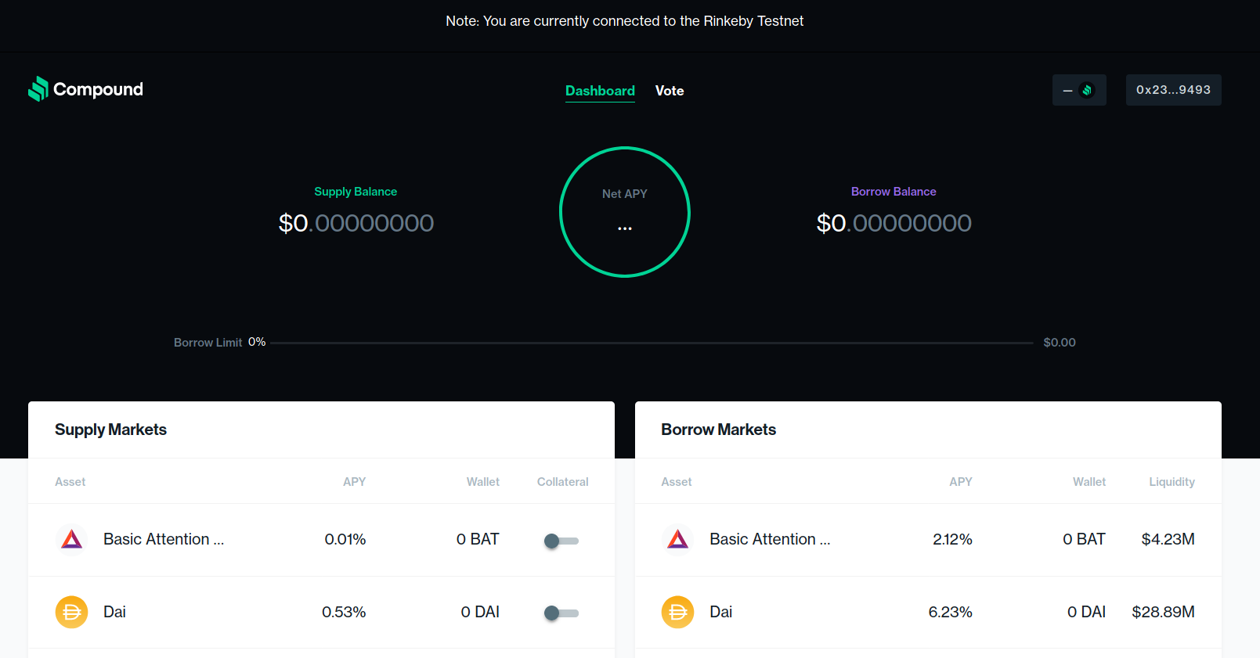
Task: Click the $28.89M liquidity value
Action: click(1163, 612)
